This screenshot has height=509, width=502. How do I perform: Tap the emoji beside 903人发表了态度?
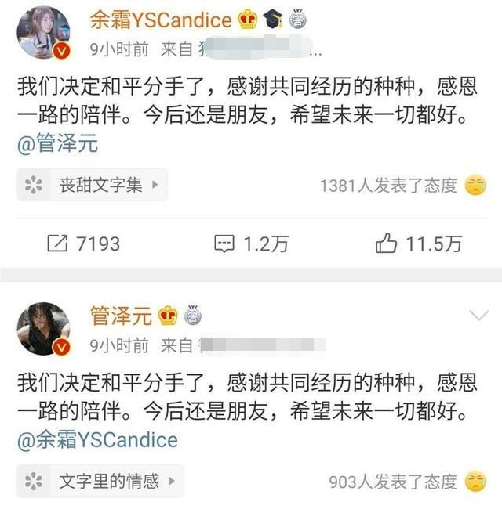[x=475, y=482]
